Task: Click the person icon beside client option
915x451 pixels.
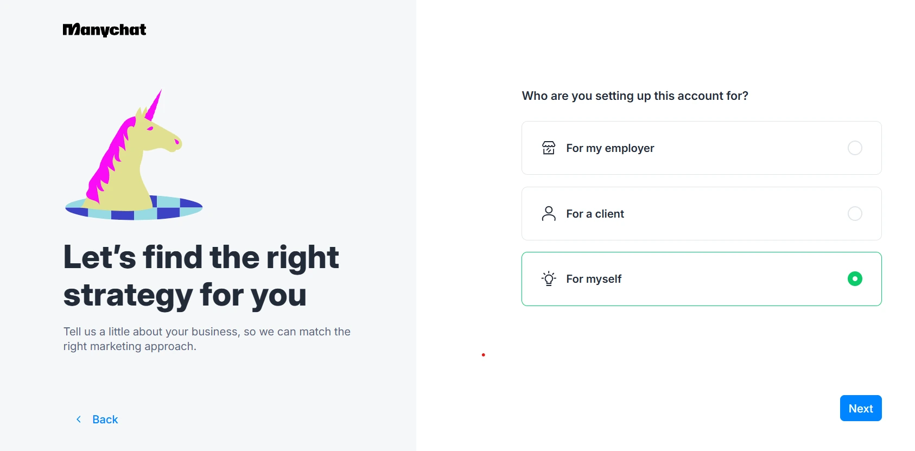Action: 549,214
